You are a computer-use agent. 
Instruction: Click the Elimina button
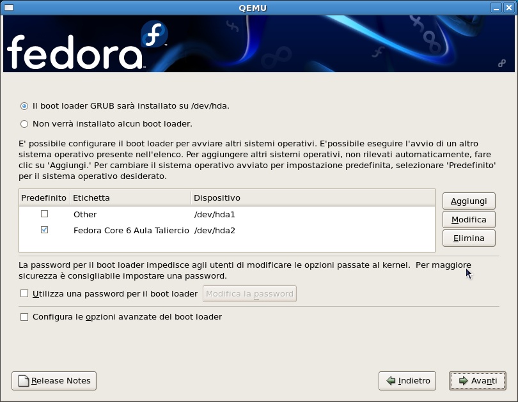[469, 238]
